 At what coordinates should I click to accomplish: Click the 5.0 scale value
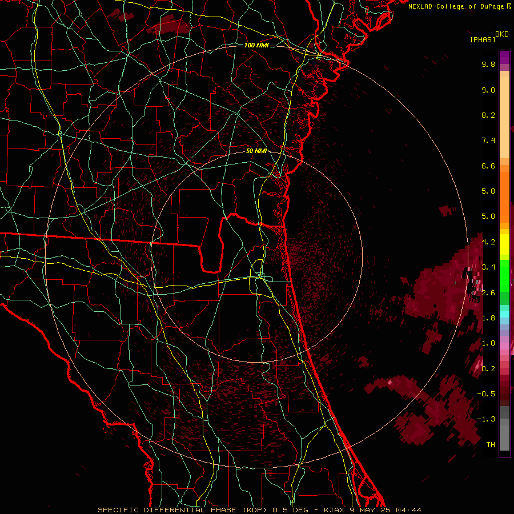tap(488, 216)
